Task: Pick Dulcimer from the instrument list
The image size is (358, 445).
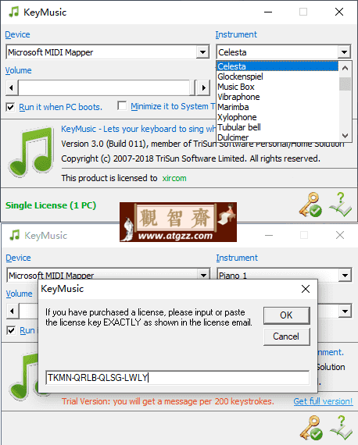Action: (x=277, y=137)
